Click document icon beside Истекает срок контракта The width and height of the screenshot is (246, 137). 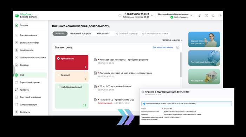click(95, 60)
